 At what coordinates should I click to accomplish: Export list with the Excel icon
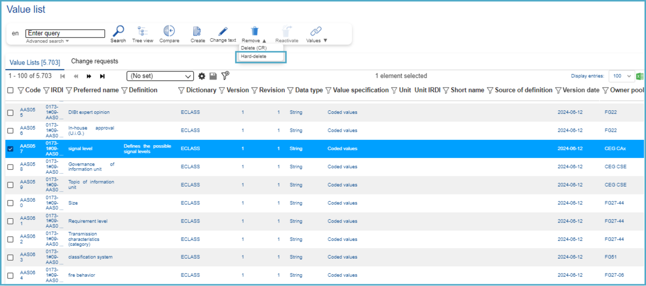click(640, 76)
